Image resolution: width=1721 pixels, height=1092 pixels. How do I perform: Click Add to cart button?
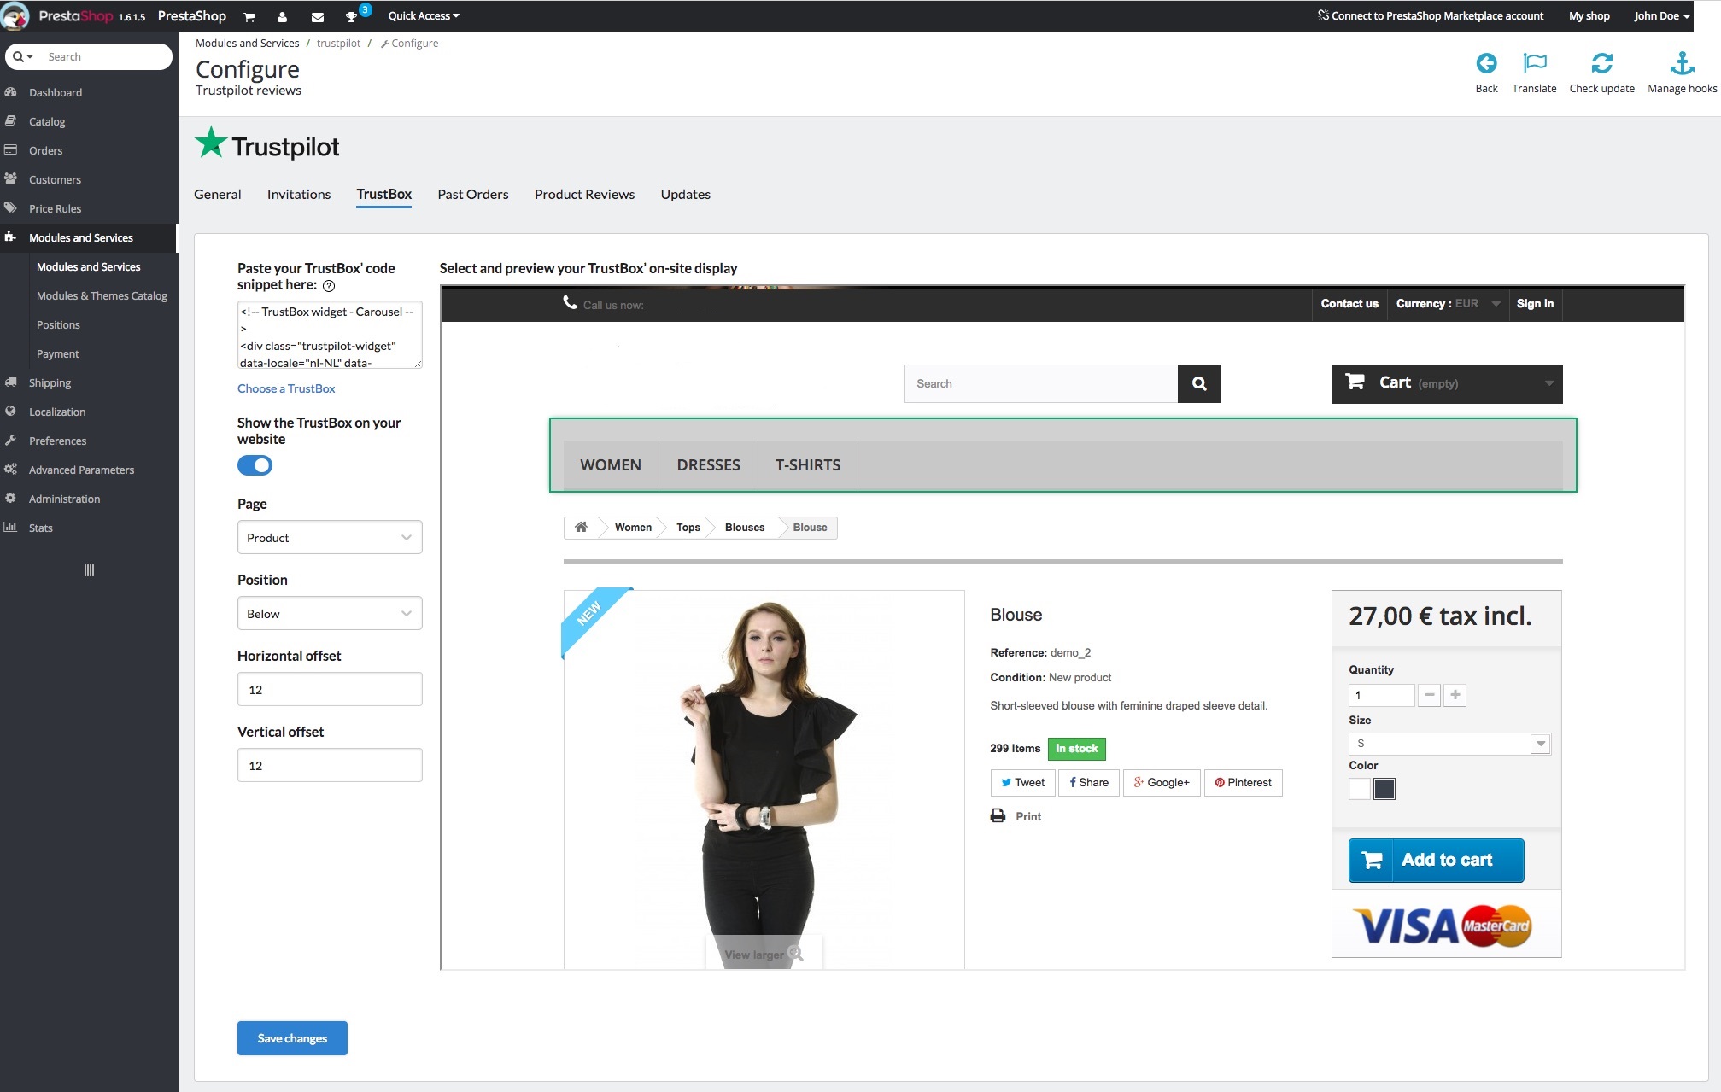1436,860
